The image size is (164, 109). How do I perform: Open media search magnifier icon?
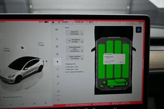coord(46,103)
